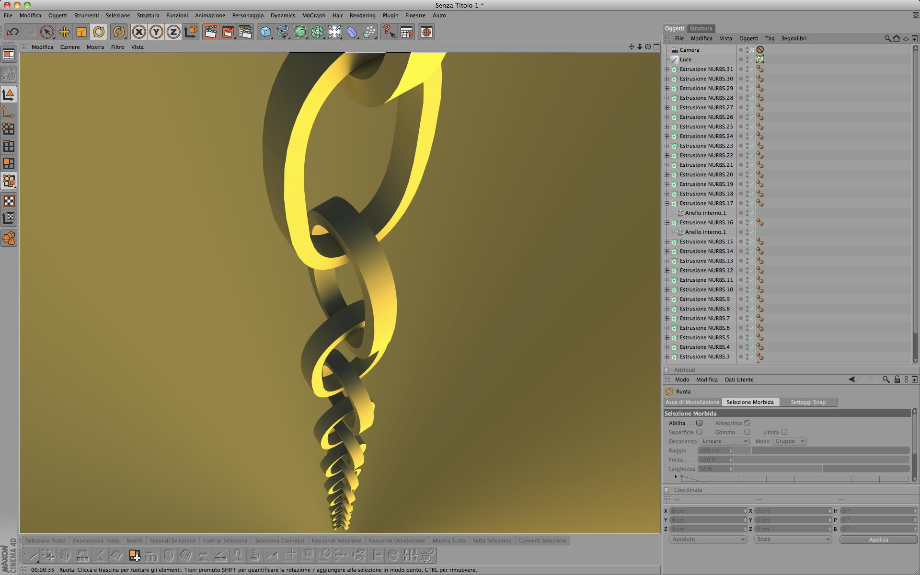Open the MoGraph menu
The height and width of the screenshot is (575, 920).
coord(313,15)
